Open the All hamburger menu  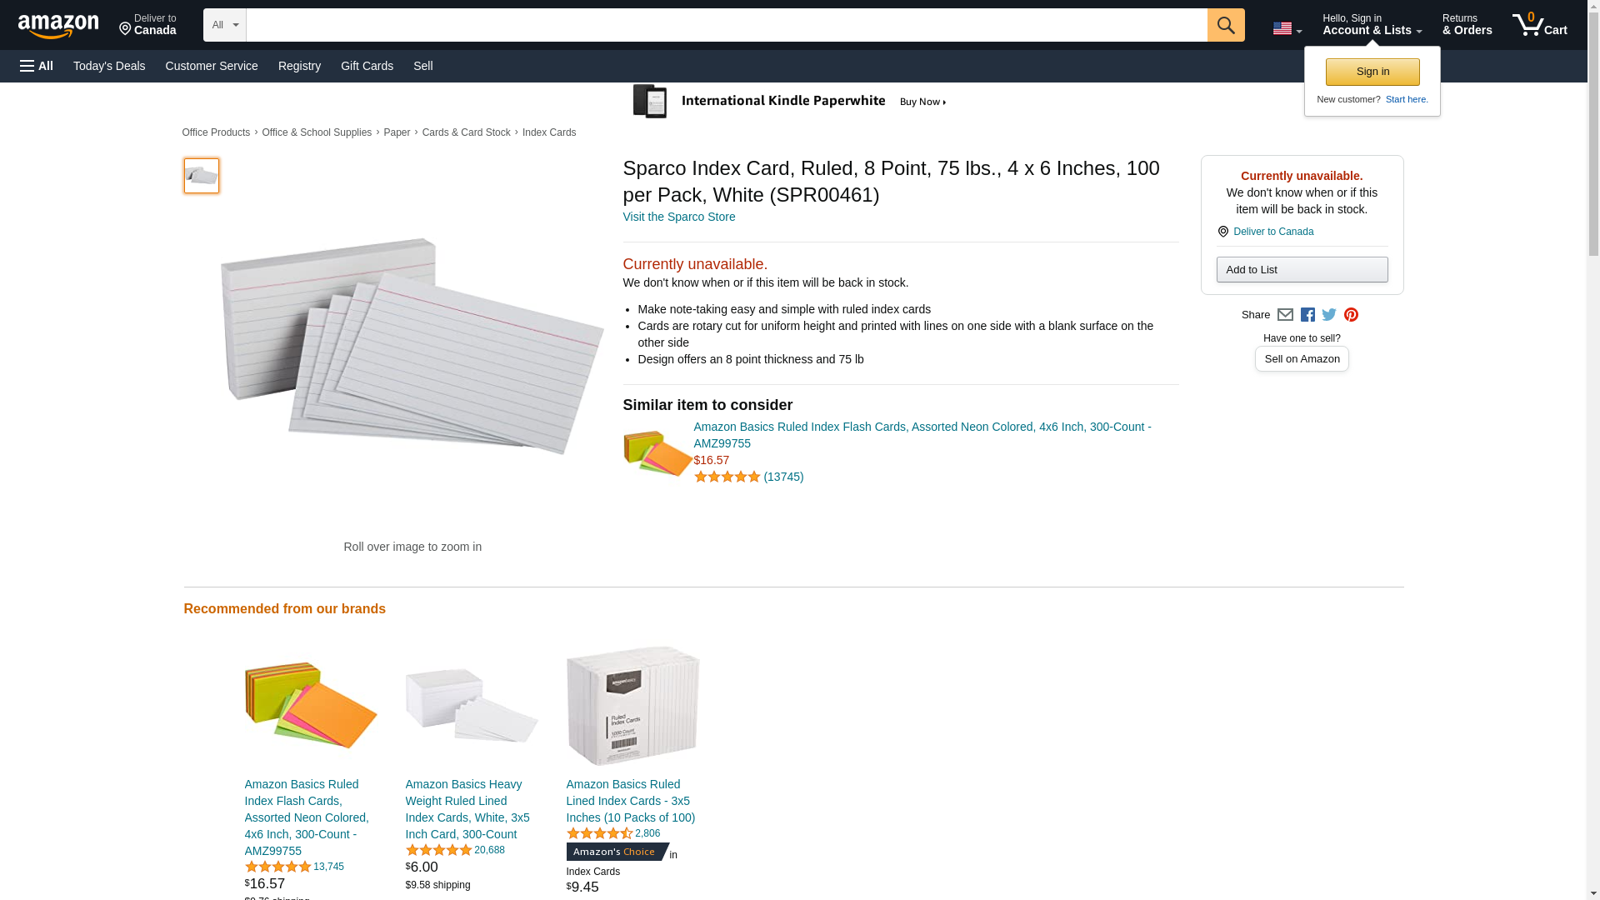pyautogui.click(x=37, y=66)
